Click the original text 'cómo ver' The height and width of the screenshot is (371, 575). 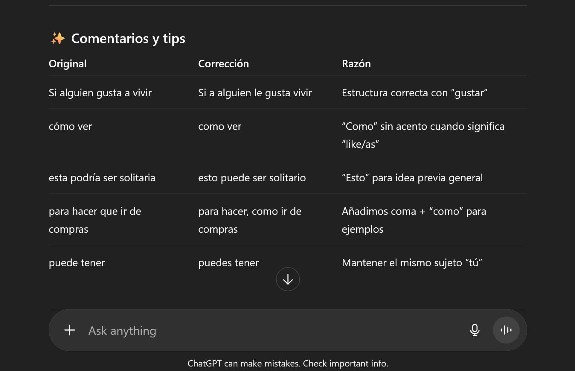pyautogui.click(x=70, y=126)
